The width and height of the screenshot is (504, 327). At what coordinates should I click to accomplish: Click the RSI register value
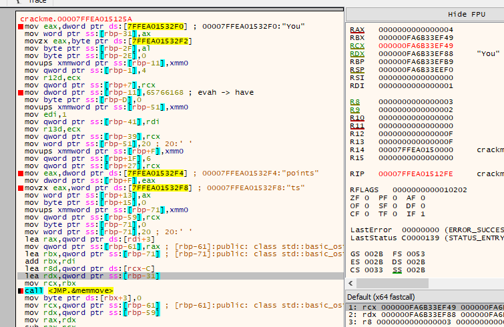(x=416, y=78)
